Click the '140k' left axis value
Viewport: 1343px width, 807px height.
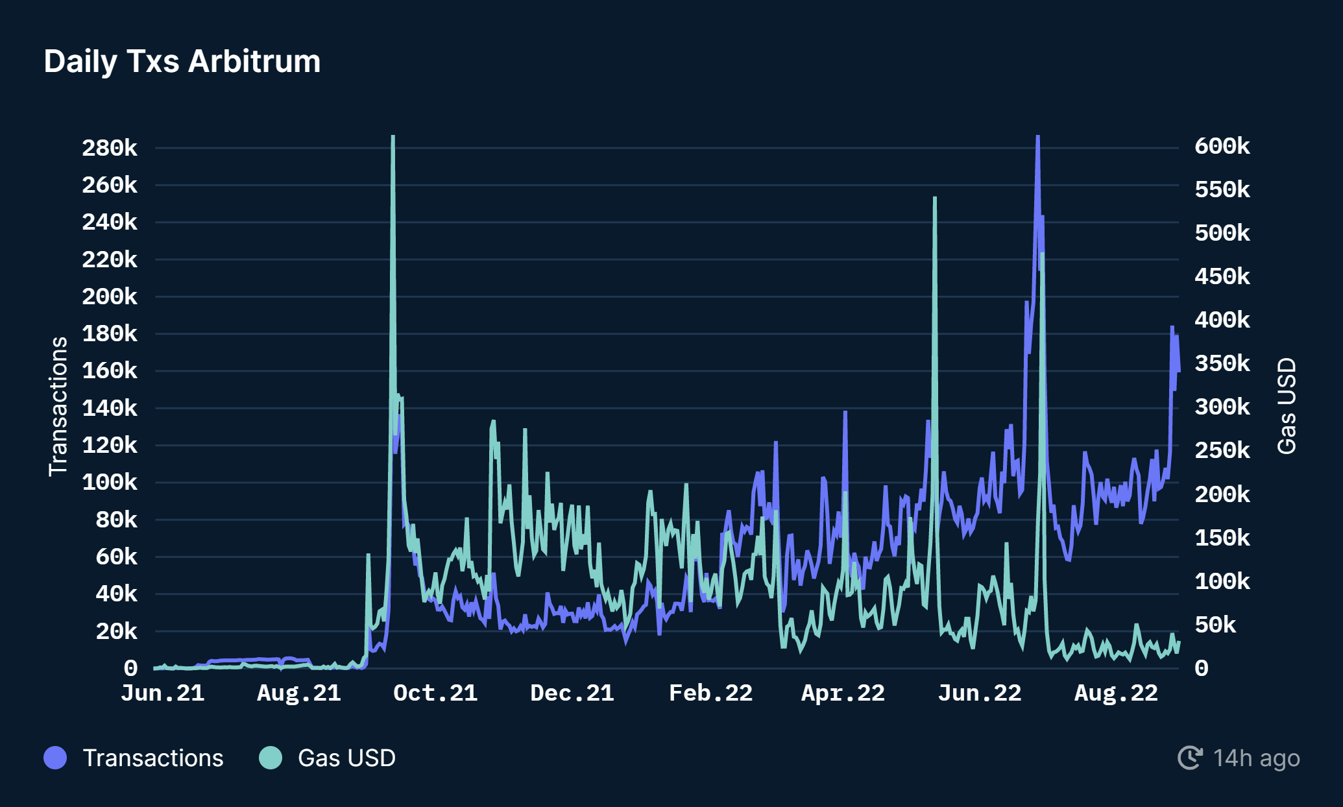coord(110,408)
